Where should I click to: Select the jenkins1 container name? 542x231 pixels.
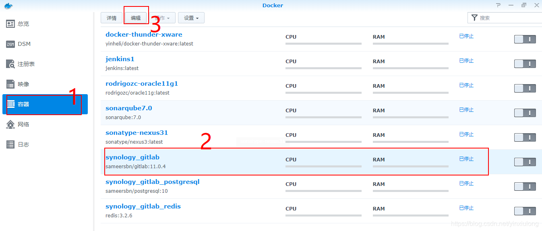pyautogui.click(x=120, y=59)
